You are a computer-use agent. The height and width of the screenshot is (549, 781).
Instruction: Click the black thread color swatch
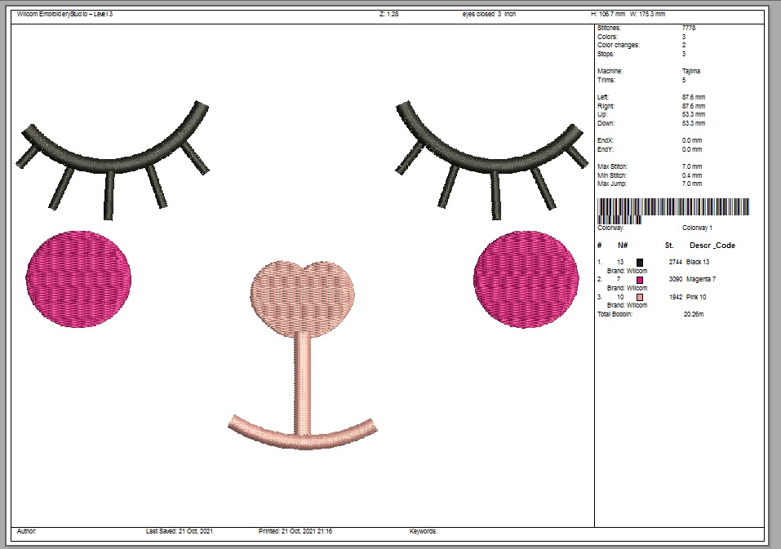point(640,262)
